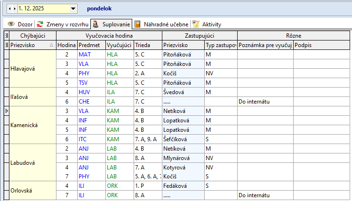Open the Aktivity tab
The height and width of the screenshot is (201, 352).
(x=211, y=24)
